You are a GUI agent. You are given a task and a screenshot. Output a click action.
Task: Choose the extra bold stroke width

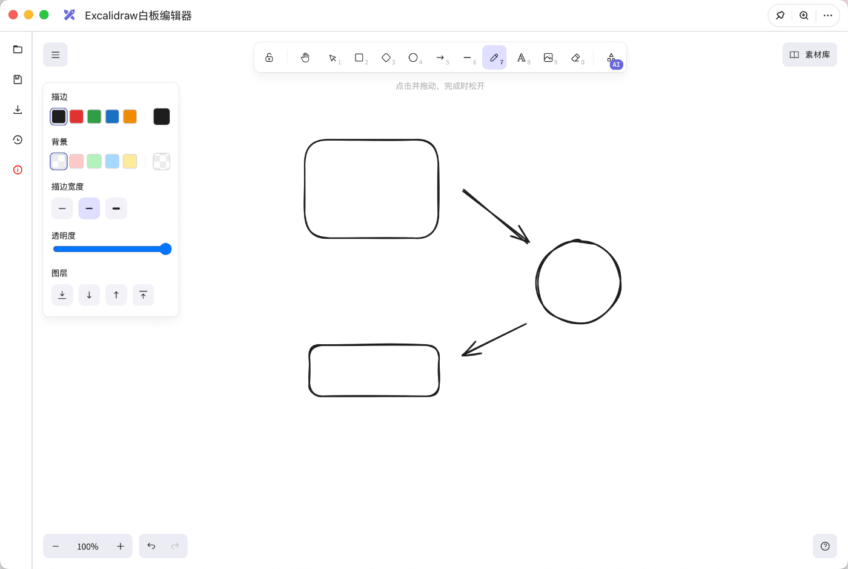point(116,208)
